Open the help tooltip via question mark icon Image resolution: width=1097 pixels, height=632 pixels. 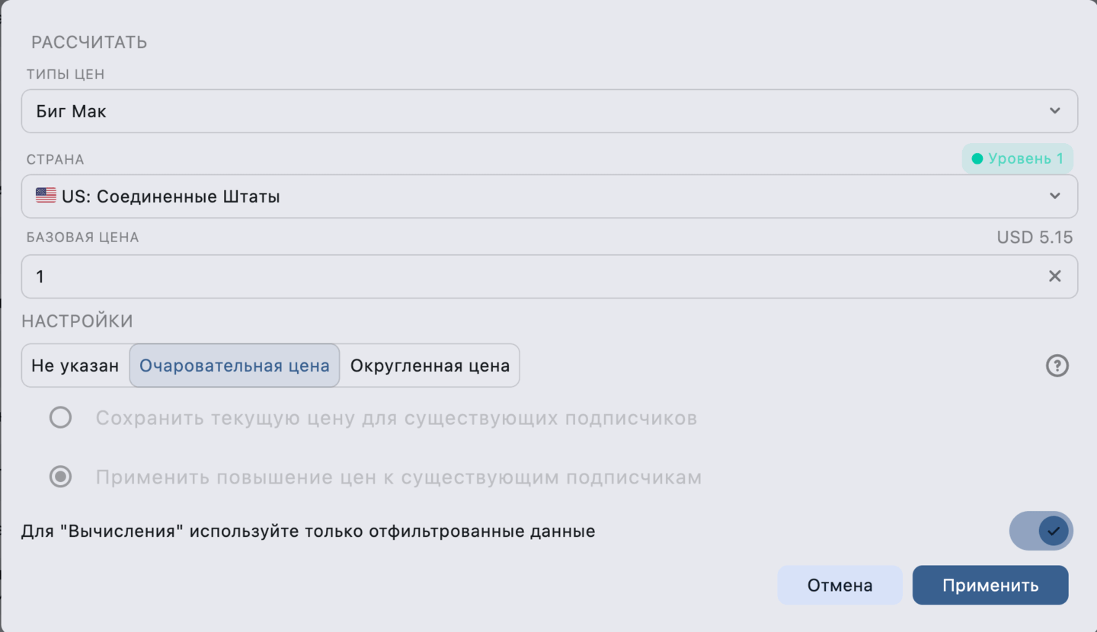1057,365
